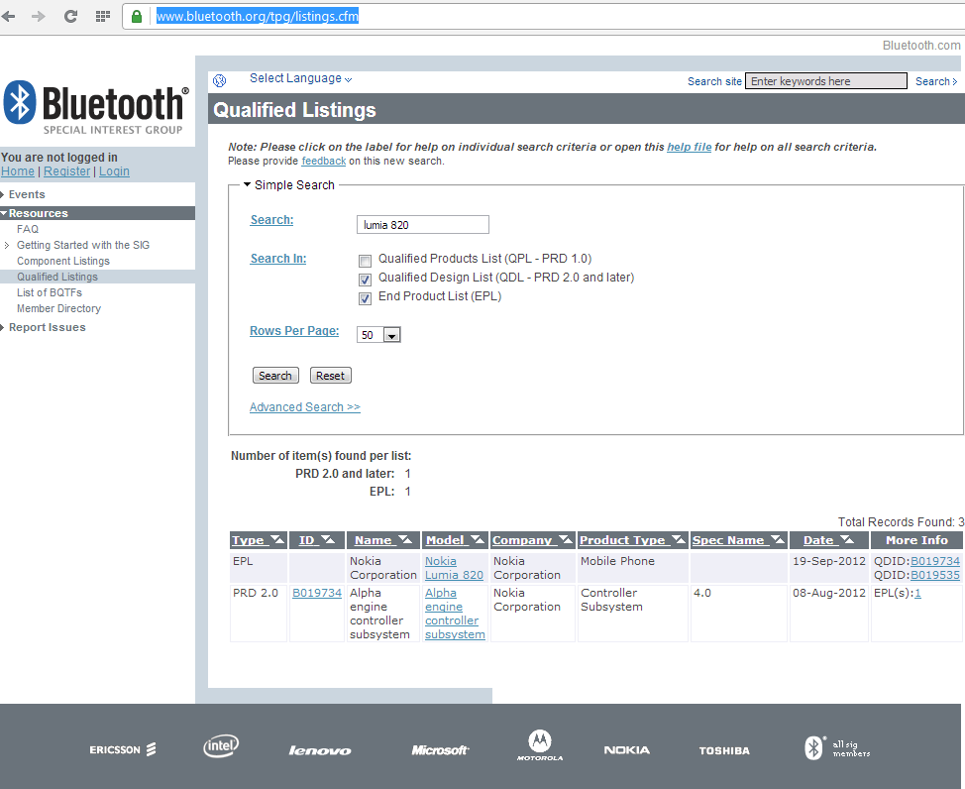Click the Motorola sponsor logo
Image resolution: width=965 pixels, height=789 pixels.
click(x=540, y=745)
